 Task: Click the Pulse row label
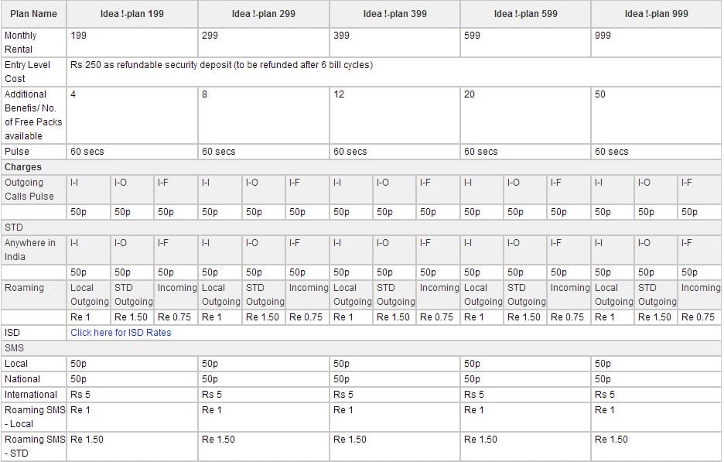16,152
